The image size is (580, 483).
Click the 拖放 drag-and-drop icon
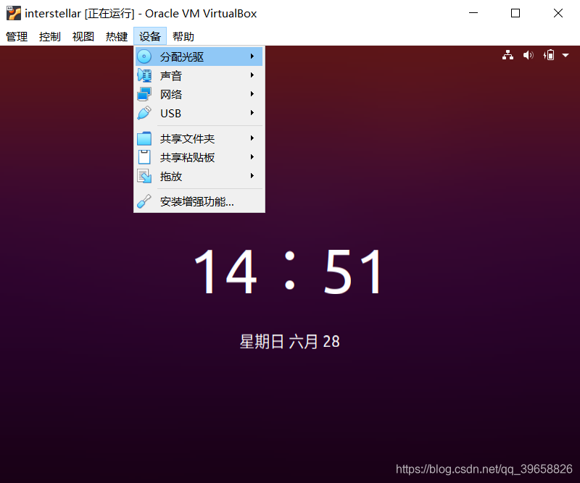(146, 175)
